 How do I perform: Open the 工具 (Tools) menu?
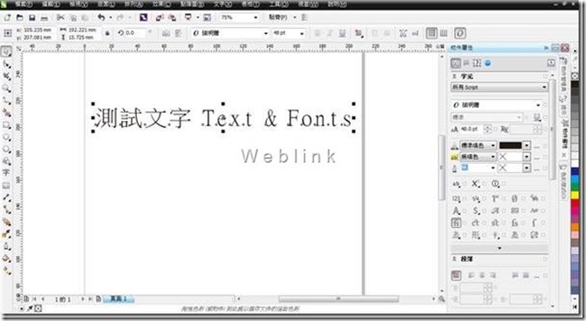tap(279, 4)
